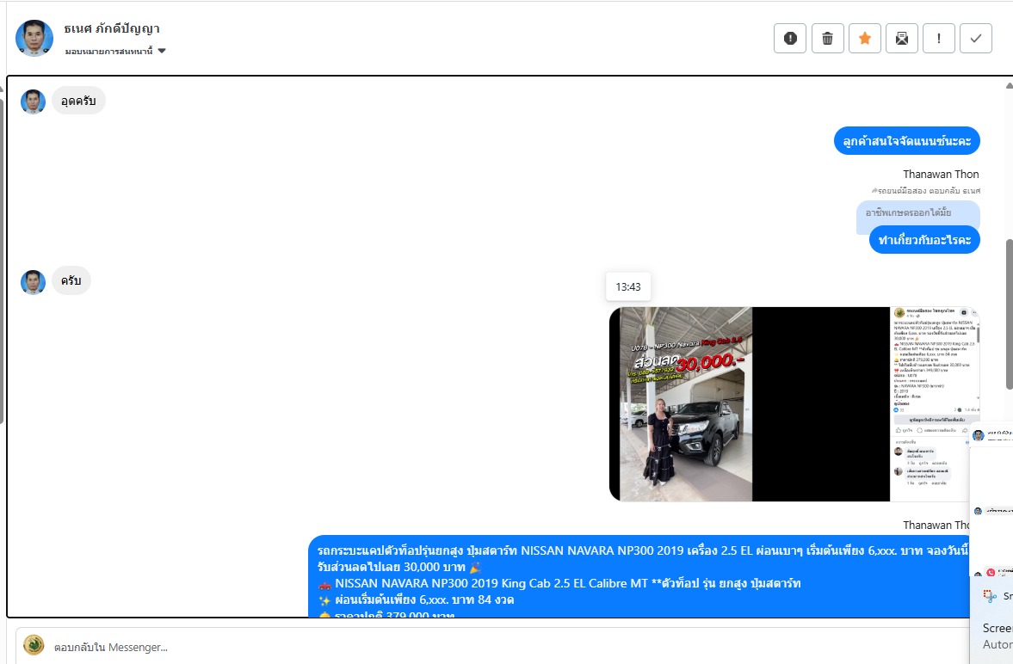Image resolution: width=1013 pixels, height=664 pixels.
Task: Click the page avatar beside the reply box
Action: pyautogui.click(x=34, y=645)
